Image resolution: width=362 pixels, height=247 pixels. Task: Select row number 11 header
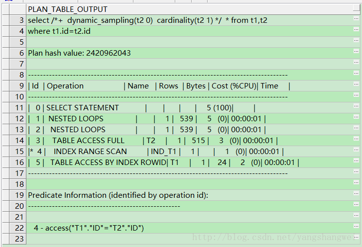click(x=19, y=107)
